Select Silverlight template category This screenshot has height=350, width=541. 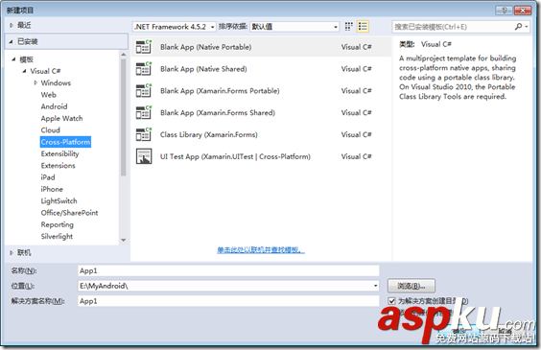point(57,237)
